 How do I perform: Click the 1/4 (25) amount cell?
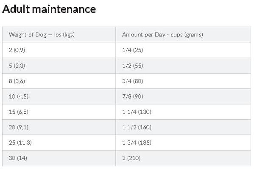coord(183,50)
